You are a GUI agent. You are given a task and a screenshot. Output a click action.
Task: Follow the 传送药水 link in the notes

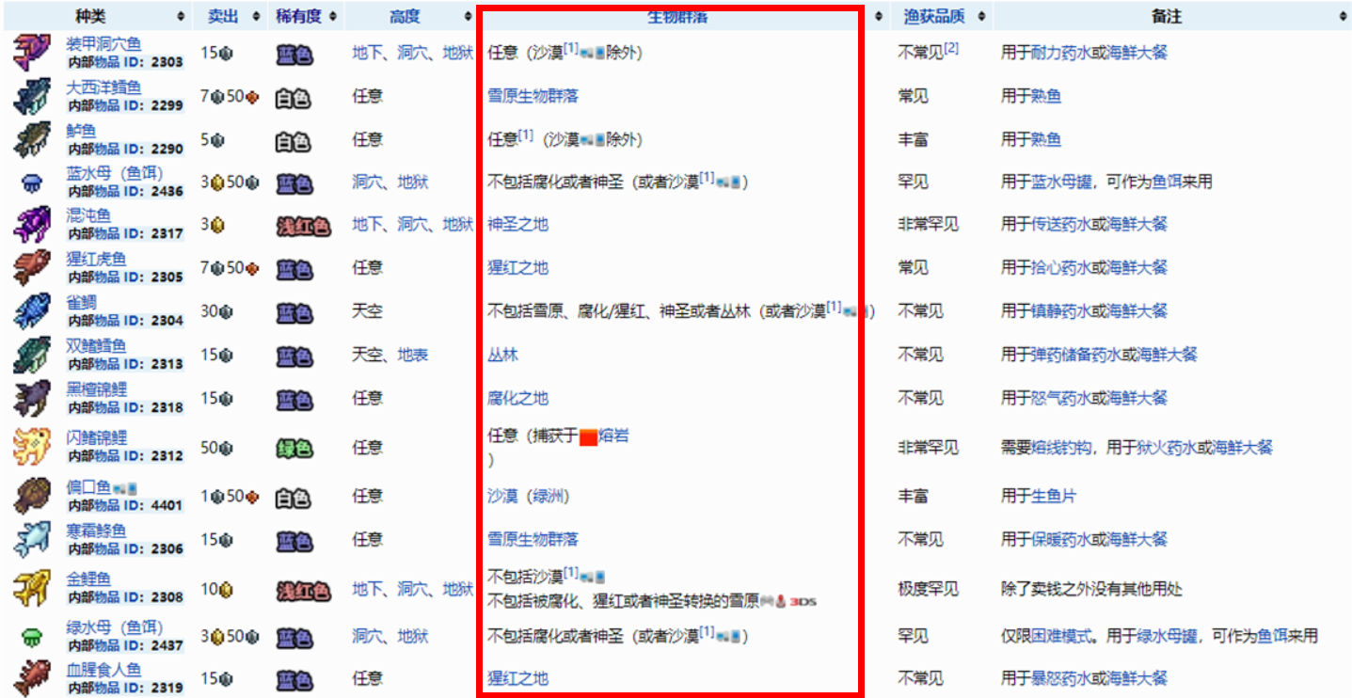tap(1059, 225)
